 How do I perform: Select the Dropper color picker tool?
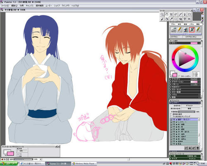171,19
